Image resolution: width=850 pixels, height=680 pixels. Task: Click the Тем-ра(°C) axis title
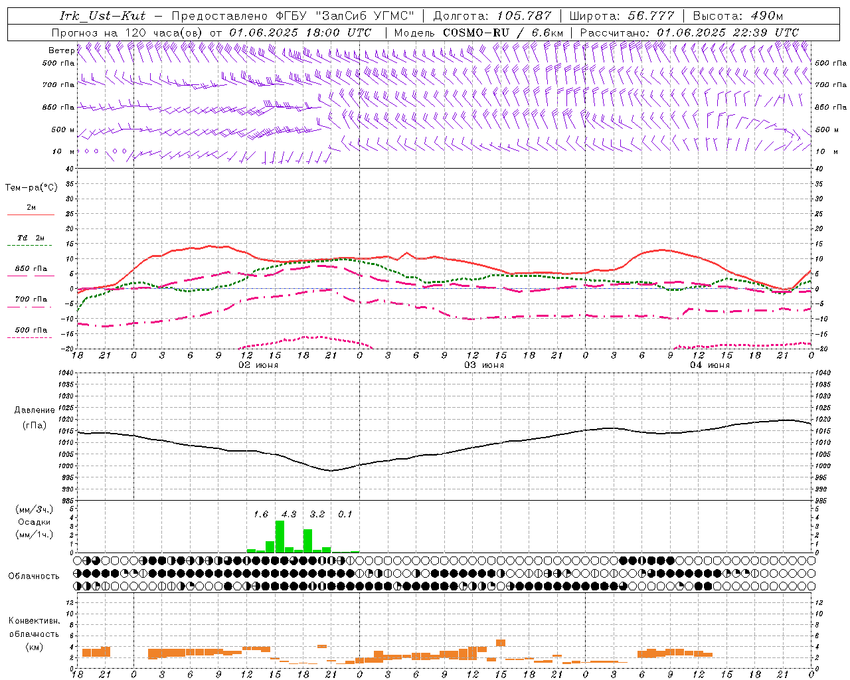click(31, 188)
